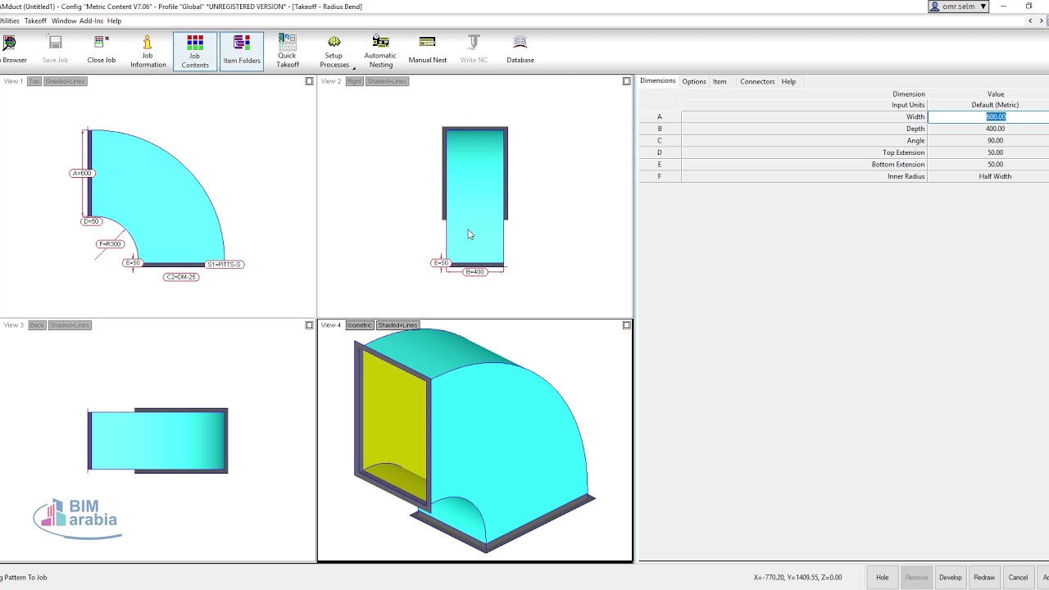
Task: Maximize View 3 pane
Action: [309, 325]
